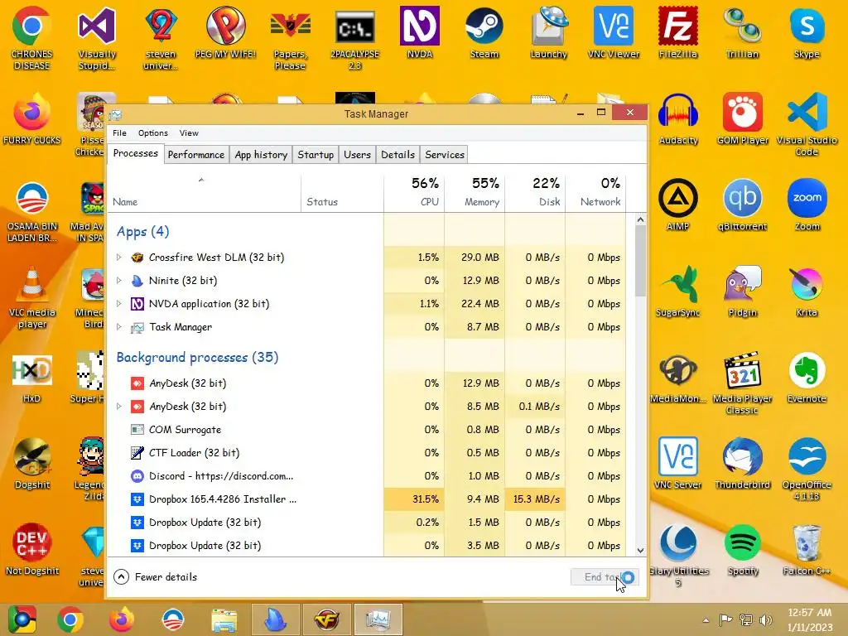Open Media Player Classic desktop icon
The height and width of the screenshot is (636, 848).
pos(743,383)
